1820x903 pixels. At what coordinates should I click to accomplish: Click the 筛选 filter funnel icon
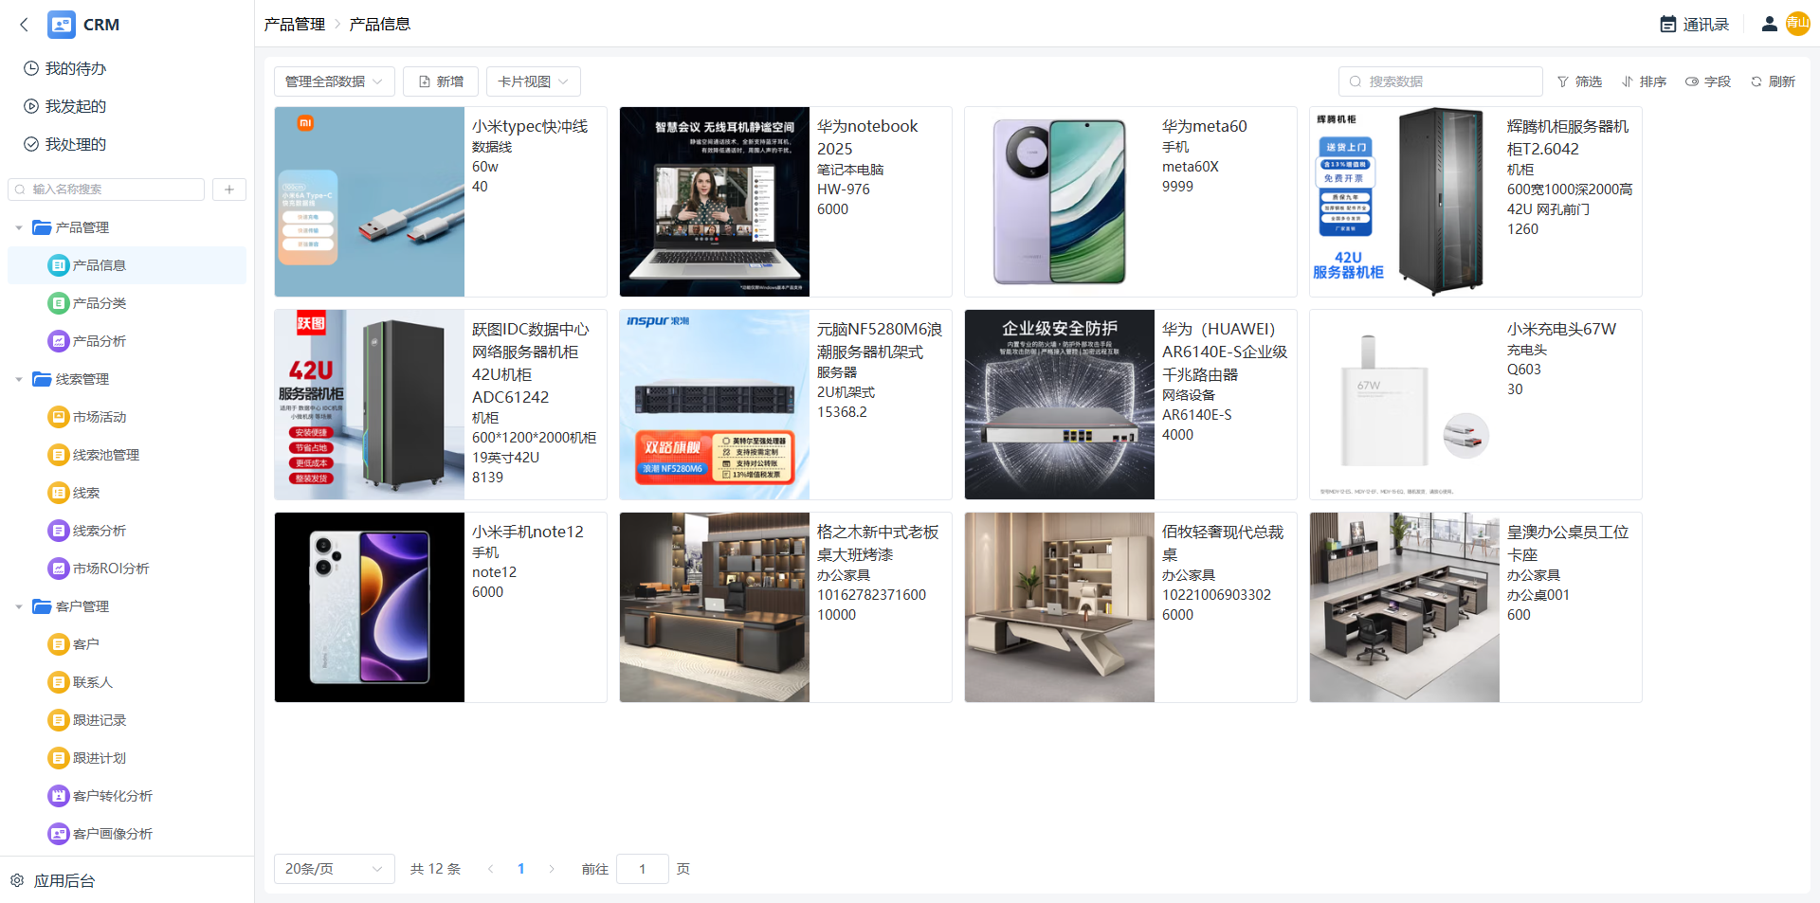click(x=1563, y=81)
